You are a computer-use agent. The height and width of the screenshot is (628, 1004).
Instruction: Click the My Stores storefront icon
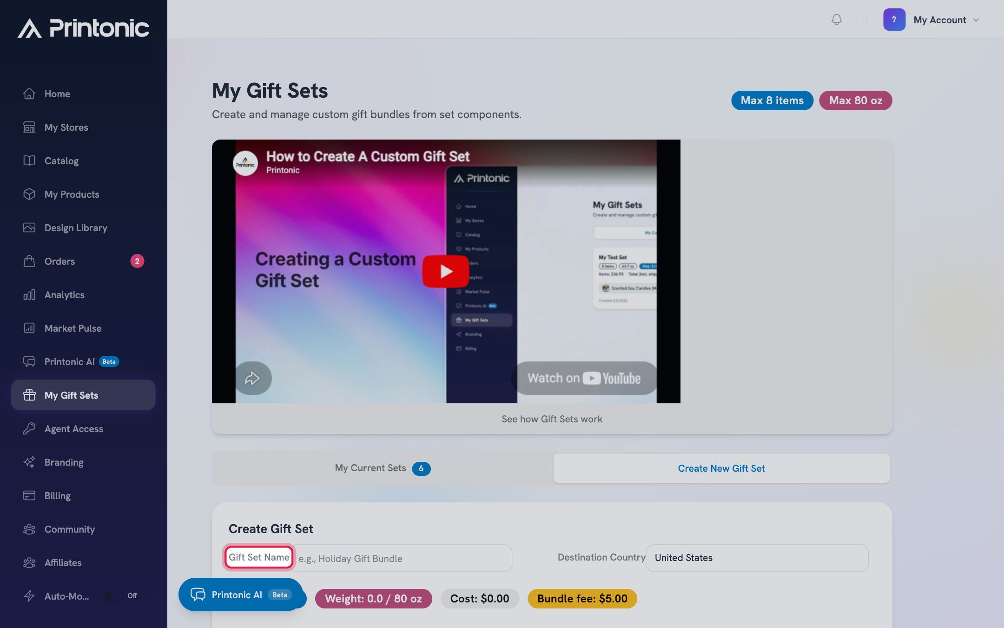[29, 127]
